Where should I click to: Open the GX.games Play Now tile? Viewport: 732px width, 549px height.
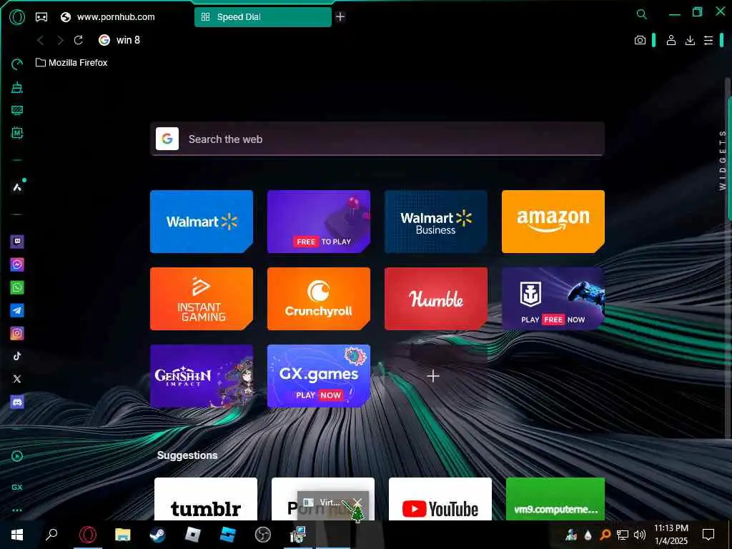(x=319, y=376)
